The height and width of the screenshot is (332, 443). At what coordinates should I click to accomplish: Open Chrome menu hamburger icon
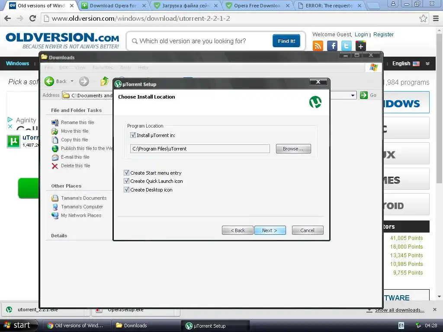click(436, 18)
